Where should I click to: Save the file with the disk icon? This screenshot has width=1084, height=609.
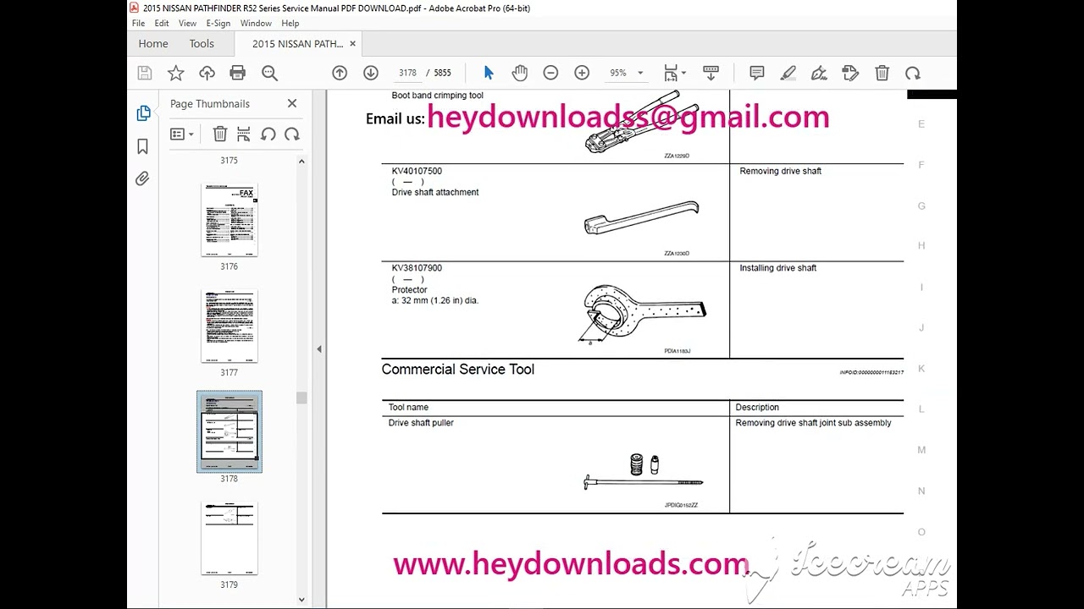tap(145, 73)
